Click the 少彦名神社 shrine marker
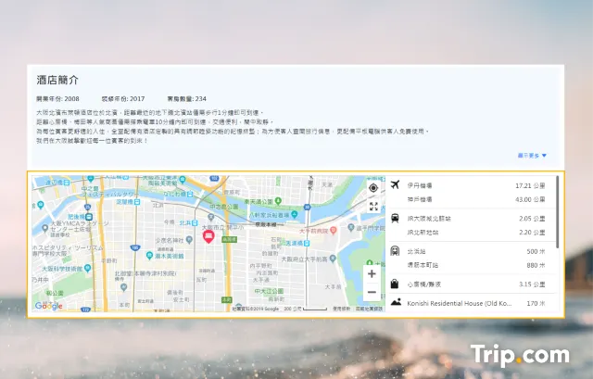 [x=189, y=240]
